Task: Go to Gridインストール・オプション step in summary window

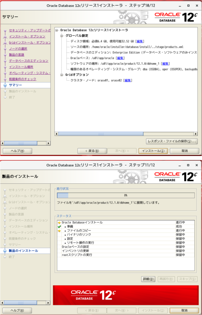Action: coord(30,42)
